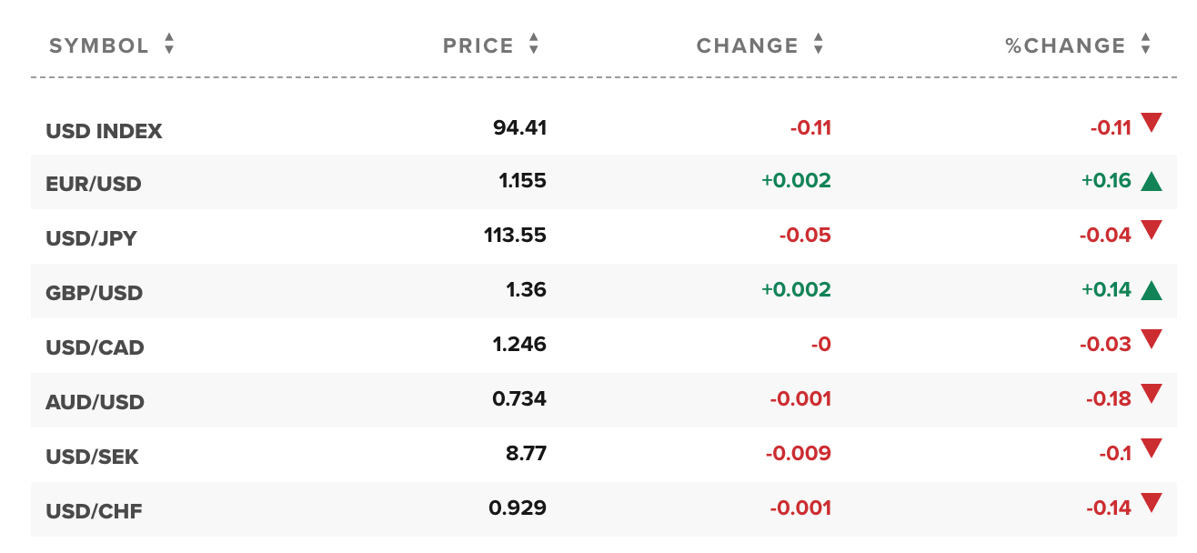Open the EUR/USD currency pair
1197x553 pixels.
click(x=94, y=185)
